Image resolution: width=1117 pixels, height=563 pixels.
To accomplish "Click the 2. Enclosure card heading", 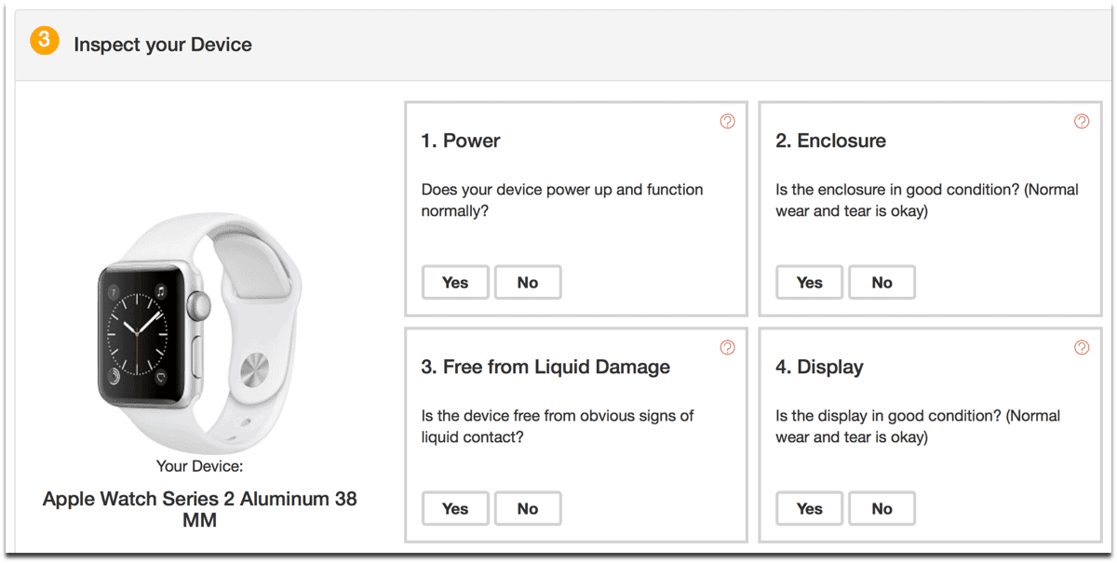I will click(830, 141).
